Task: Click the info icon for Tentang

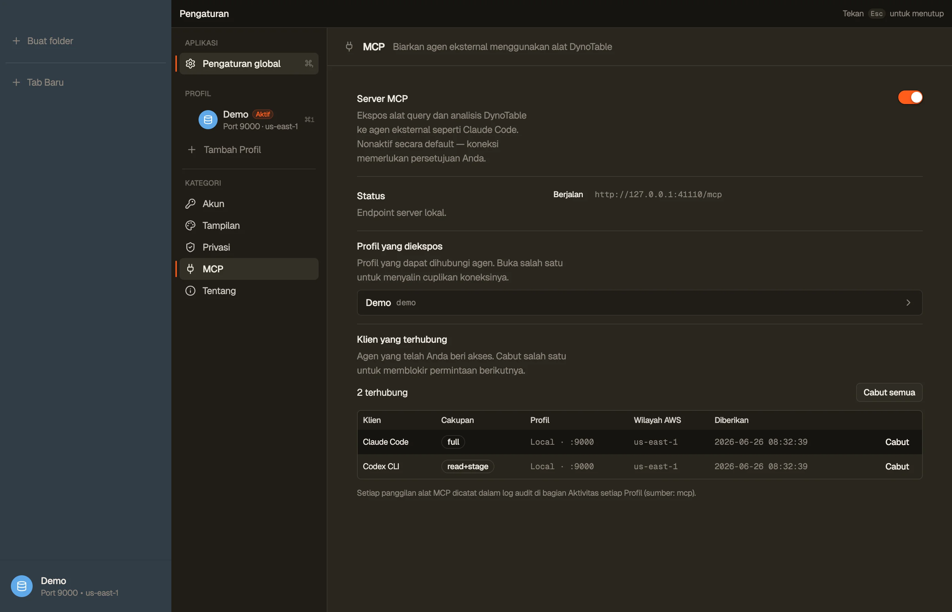Action: tap(190, 291)
